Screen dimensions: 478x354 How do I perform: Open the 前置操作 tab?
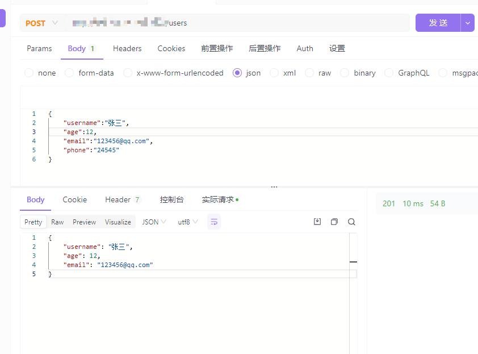(217, 48)
